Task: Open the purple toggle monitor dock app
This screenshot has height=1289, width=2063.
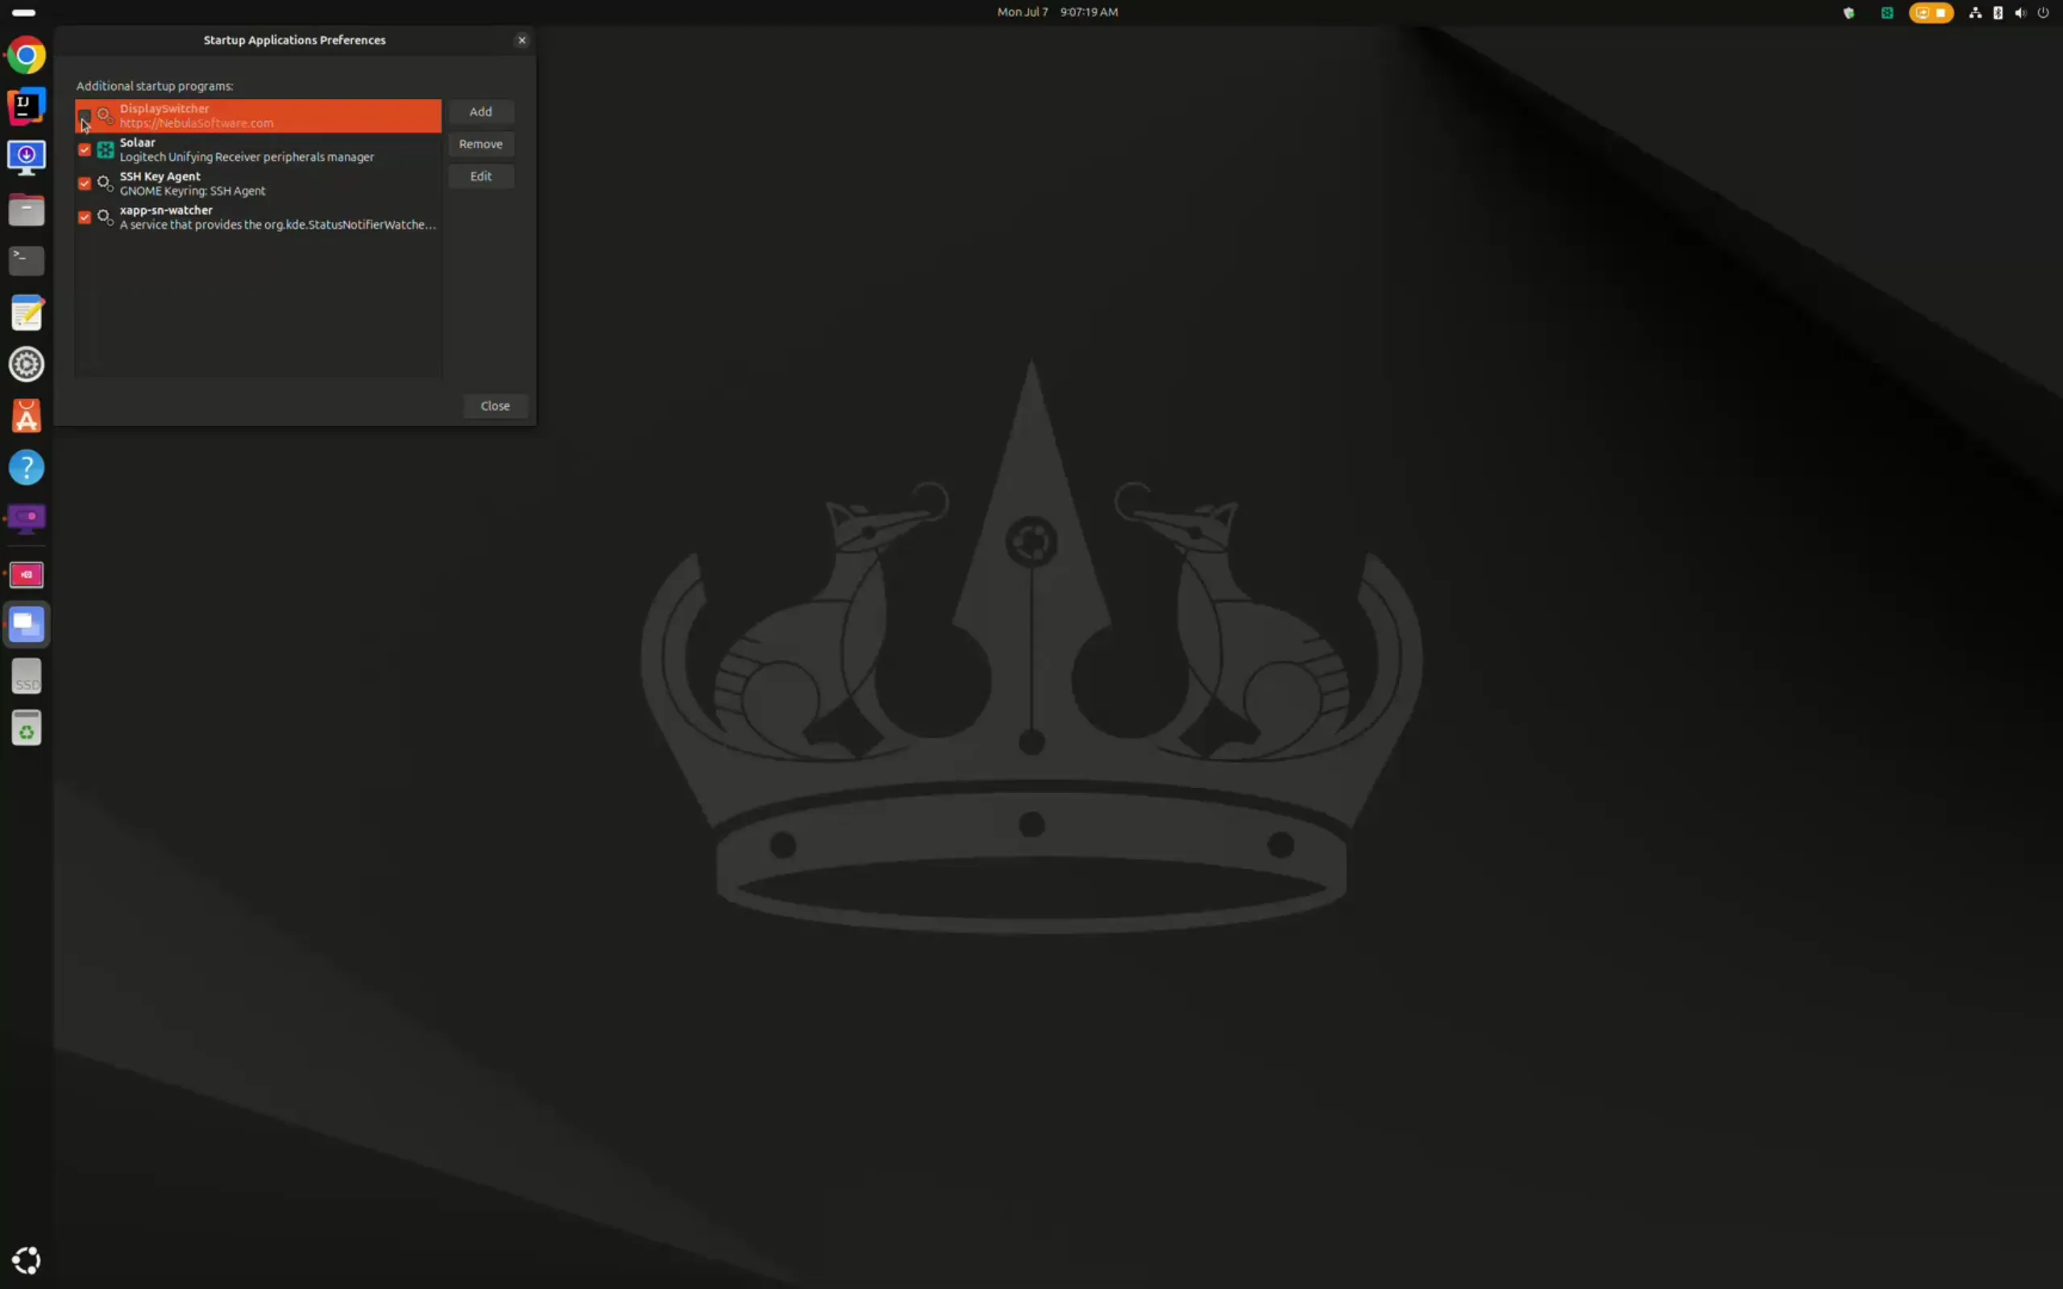Action: coord(27,518)
